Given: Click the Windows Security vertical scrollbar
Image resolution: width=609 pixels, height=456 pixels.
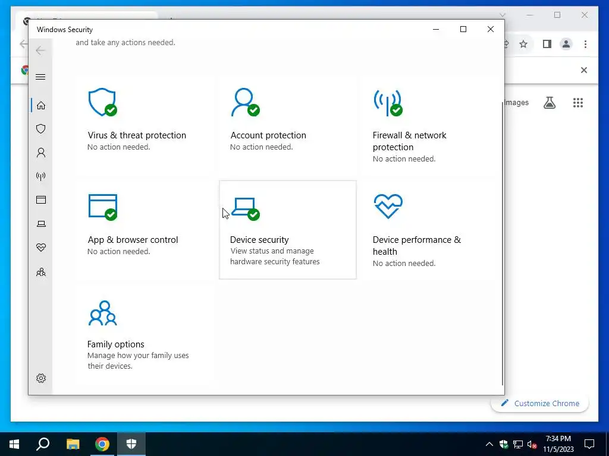Looking at the screenshot, I should pyautogui.click(x=503, y=242).
